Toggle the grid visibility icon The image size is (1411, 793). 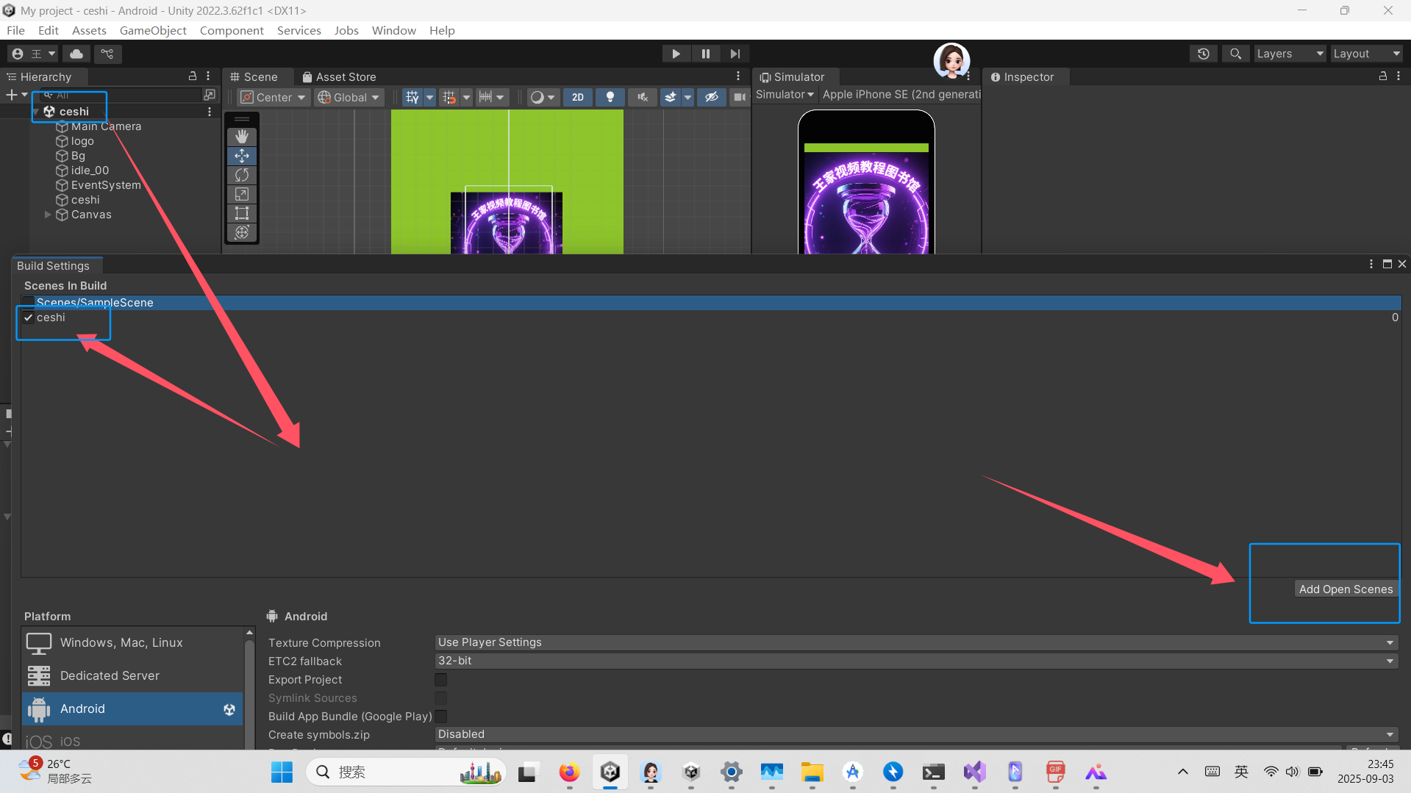[412, 97]
